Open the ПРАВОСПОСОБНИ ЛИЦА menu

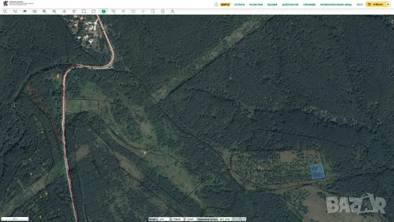[336, 4]
